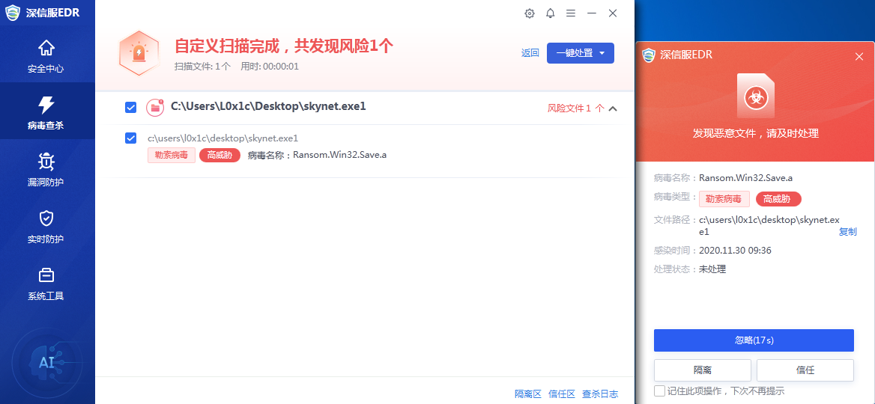This screenshot has height=404, width=875.
Task: Open the 信任区 link at bottom
Action: (562, 394)
